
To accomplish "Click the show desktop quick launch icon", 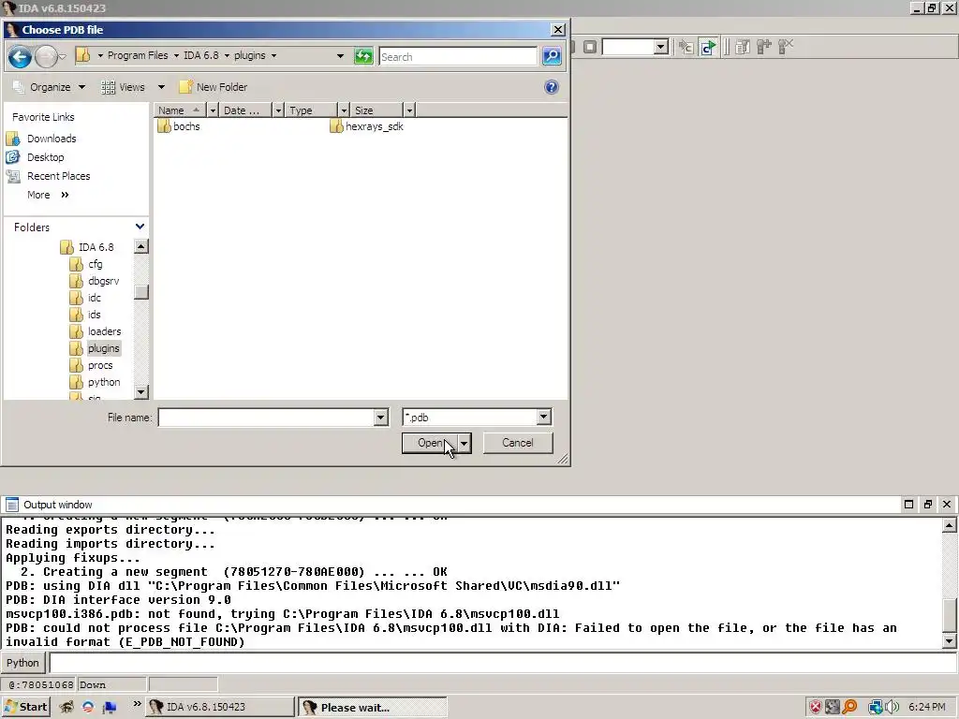I will click(111, 707).
